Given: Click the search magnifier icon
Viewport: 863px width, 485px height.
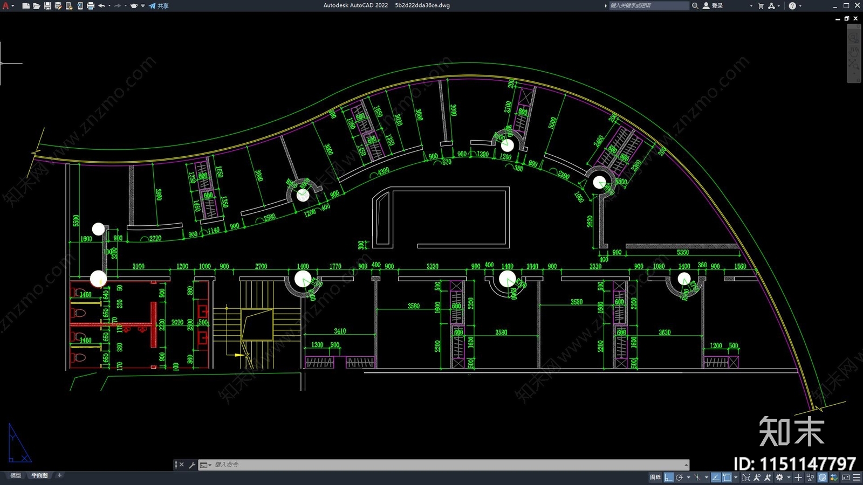Looking at the screenshot, I should pos(695,5).
